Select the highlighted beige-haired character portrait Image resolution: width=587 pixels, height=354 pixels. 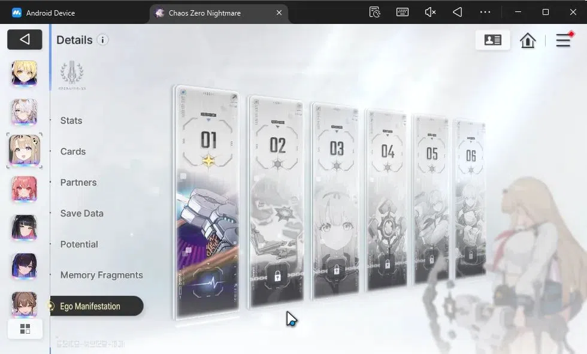tap(25, 150)
